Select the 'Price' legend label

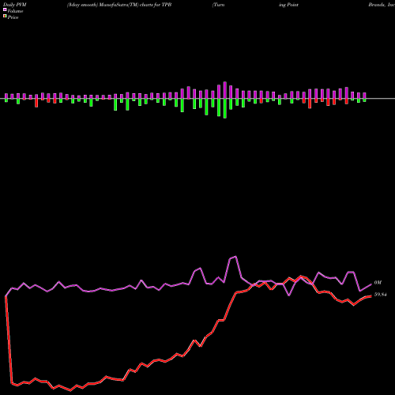pos(13,17)
